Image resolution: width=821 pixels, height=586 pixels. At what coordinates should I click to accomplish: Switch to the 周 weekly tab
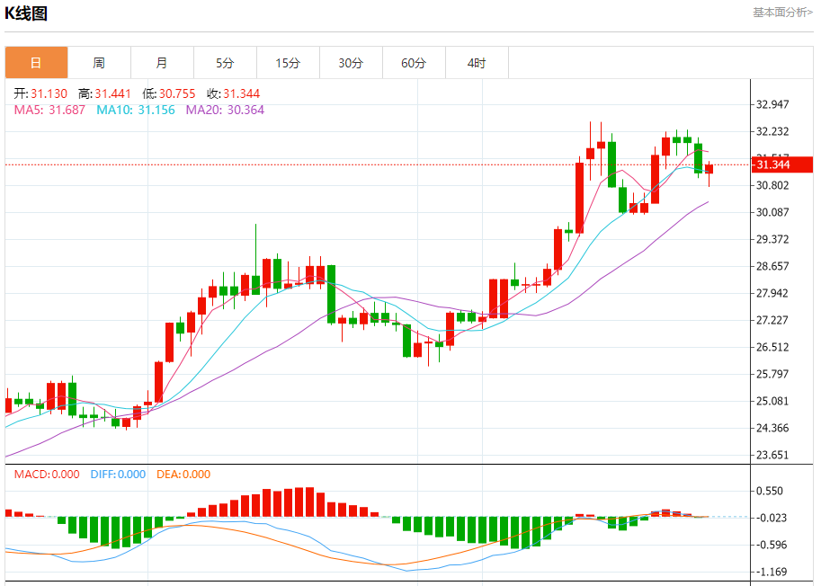pos(99,63)
